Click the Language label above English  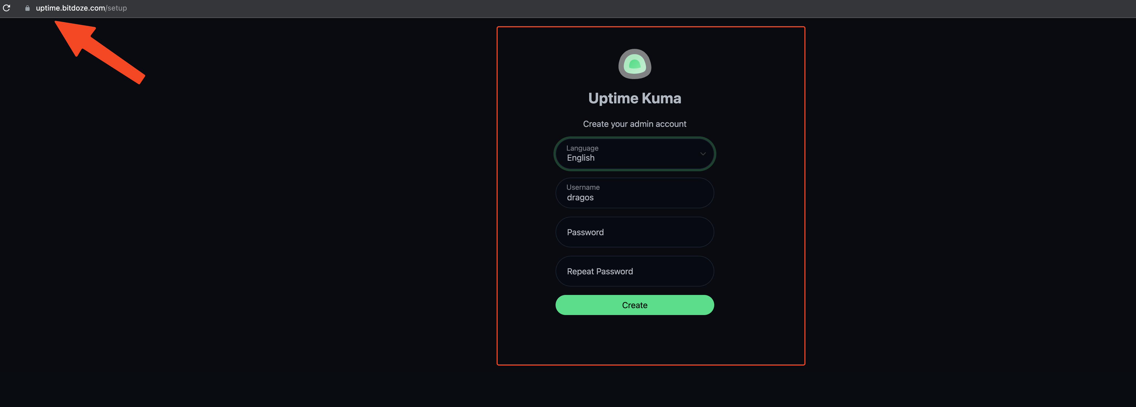[582, 148]
